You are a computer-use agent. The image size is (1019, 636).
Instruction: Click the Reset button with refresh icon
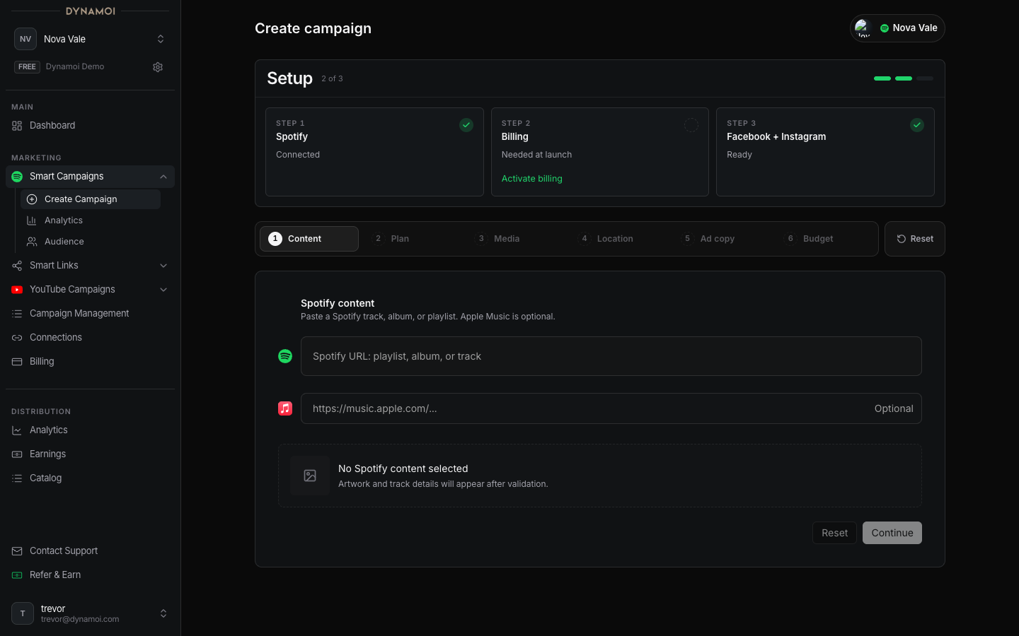coord(915,239)
